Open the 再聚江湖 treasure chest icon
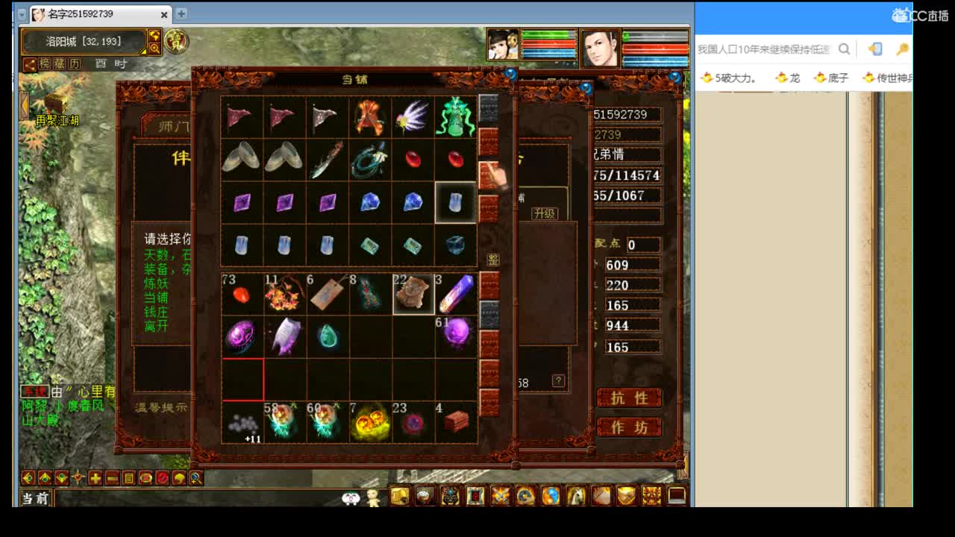This screenshot has height=537, width=955. [55, 103]
